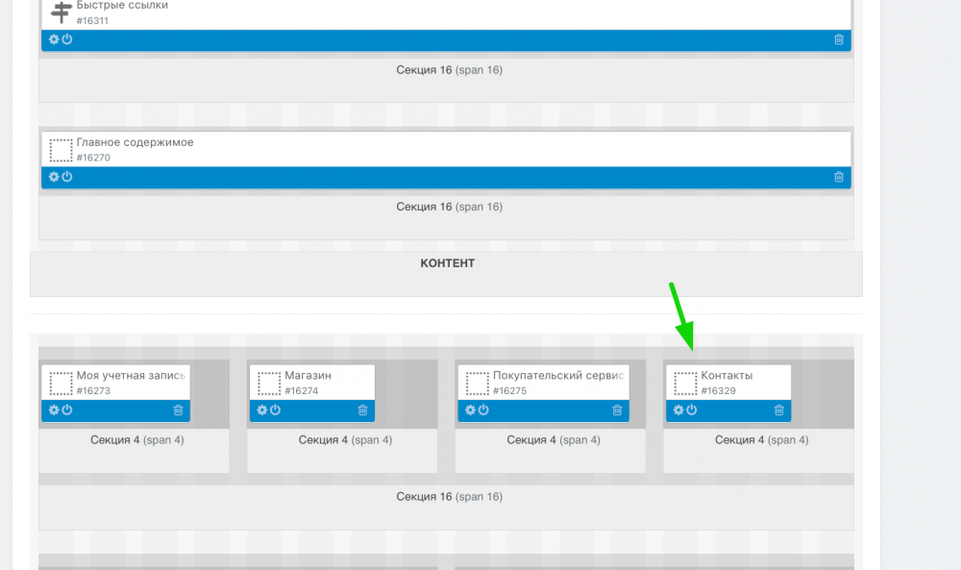Image resolution: width=961 pixels, height=570 pixels.
Task: Delete the Покупательский сервис block
Action: [x=617, y=410]
